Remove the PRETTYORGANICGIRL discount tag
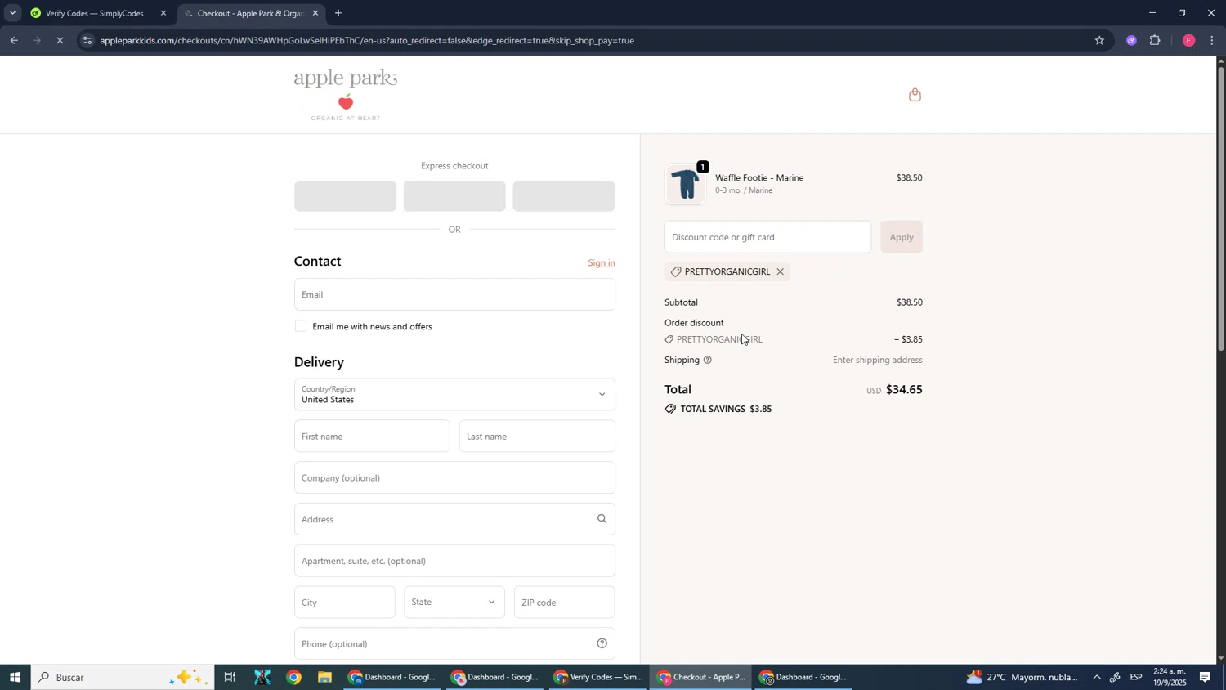The height and width of the screenshot is (690, 1226). point(781,271)
